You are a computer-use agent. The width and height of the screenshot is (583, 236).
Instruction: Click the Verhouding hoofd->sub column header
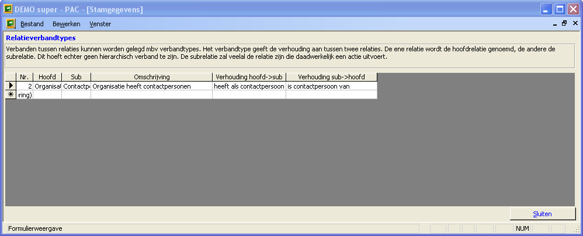tap(249, 77)
